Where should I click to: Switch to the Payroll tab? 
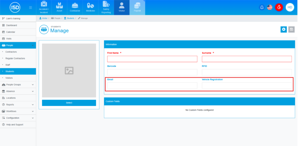137,7
